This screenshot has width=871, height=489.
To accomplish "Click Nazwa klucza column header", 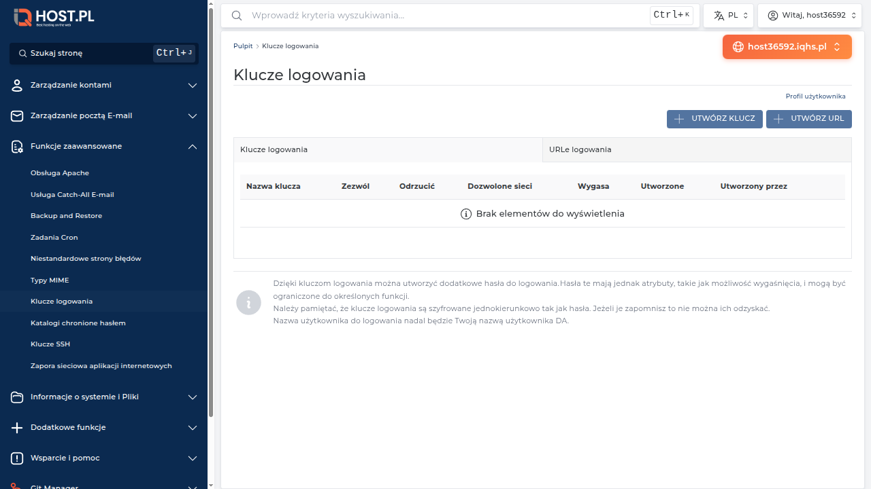I will 273,186.
